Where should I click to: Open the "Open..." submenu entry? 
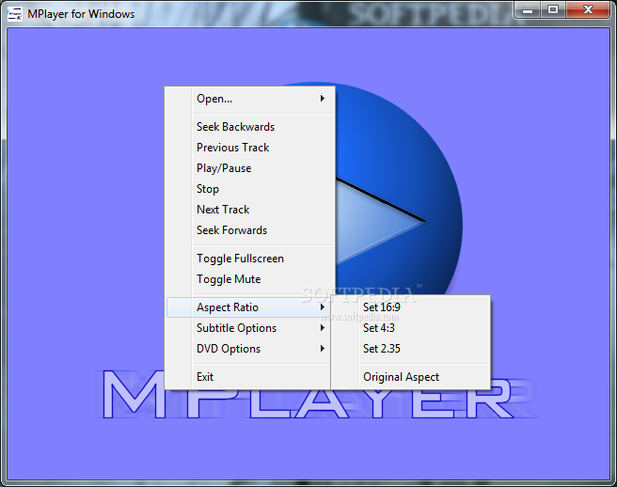(250, 99)
